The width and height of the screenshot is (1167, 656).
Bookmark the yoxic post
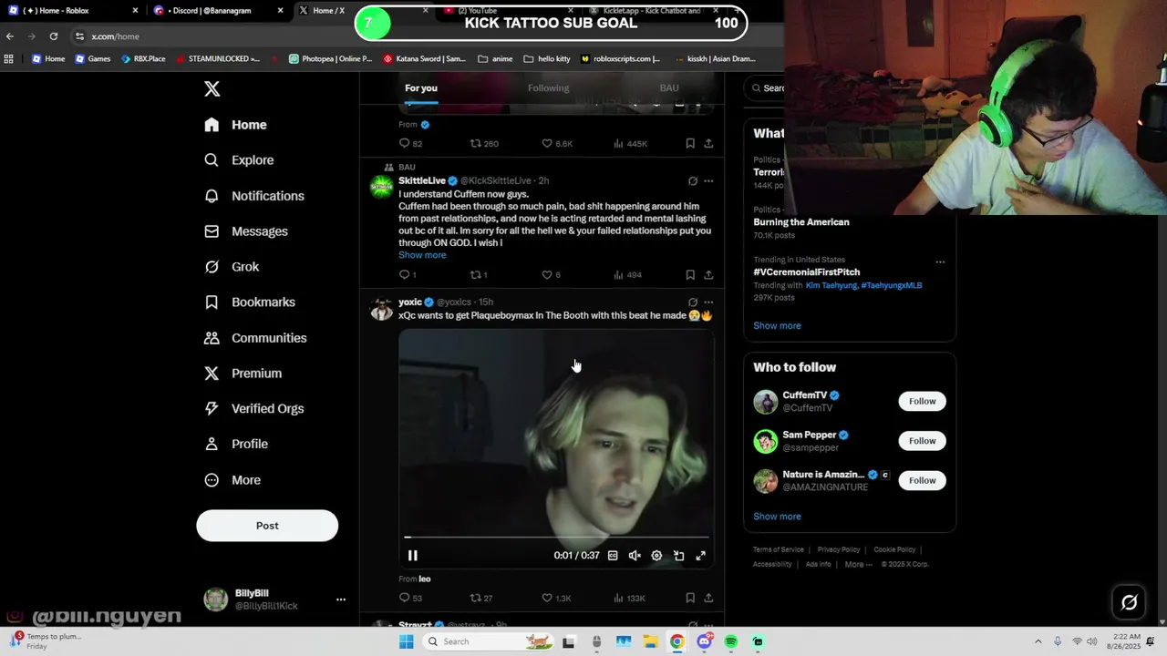coord(690,598)
